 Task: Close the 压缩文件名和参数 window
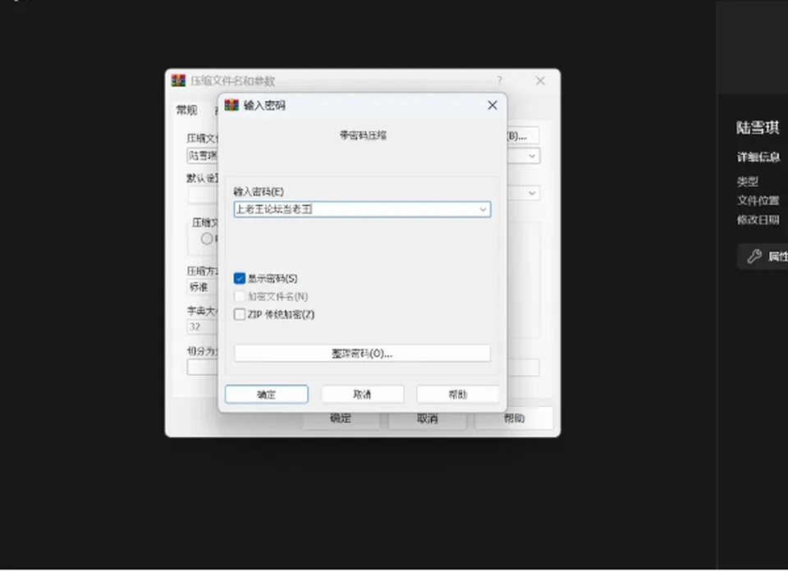click(x=540, y=81)
